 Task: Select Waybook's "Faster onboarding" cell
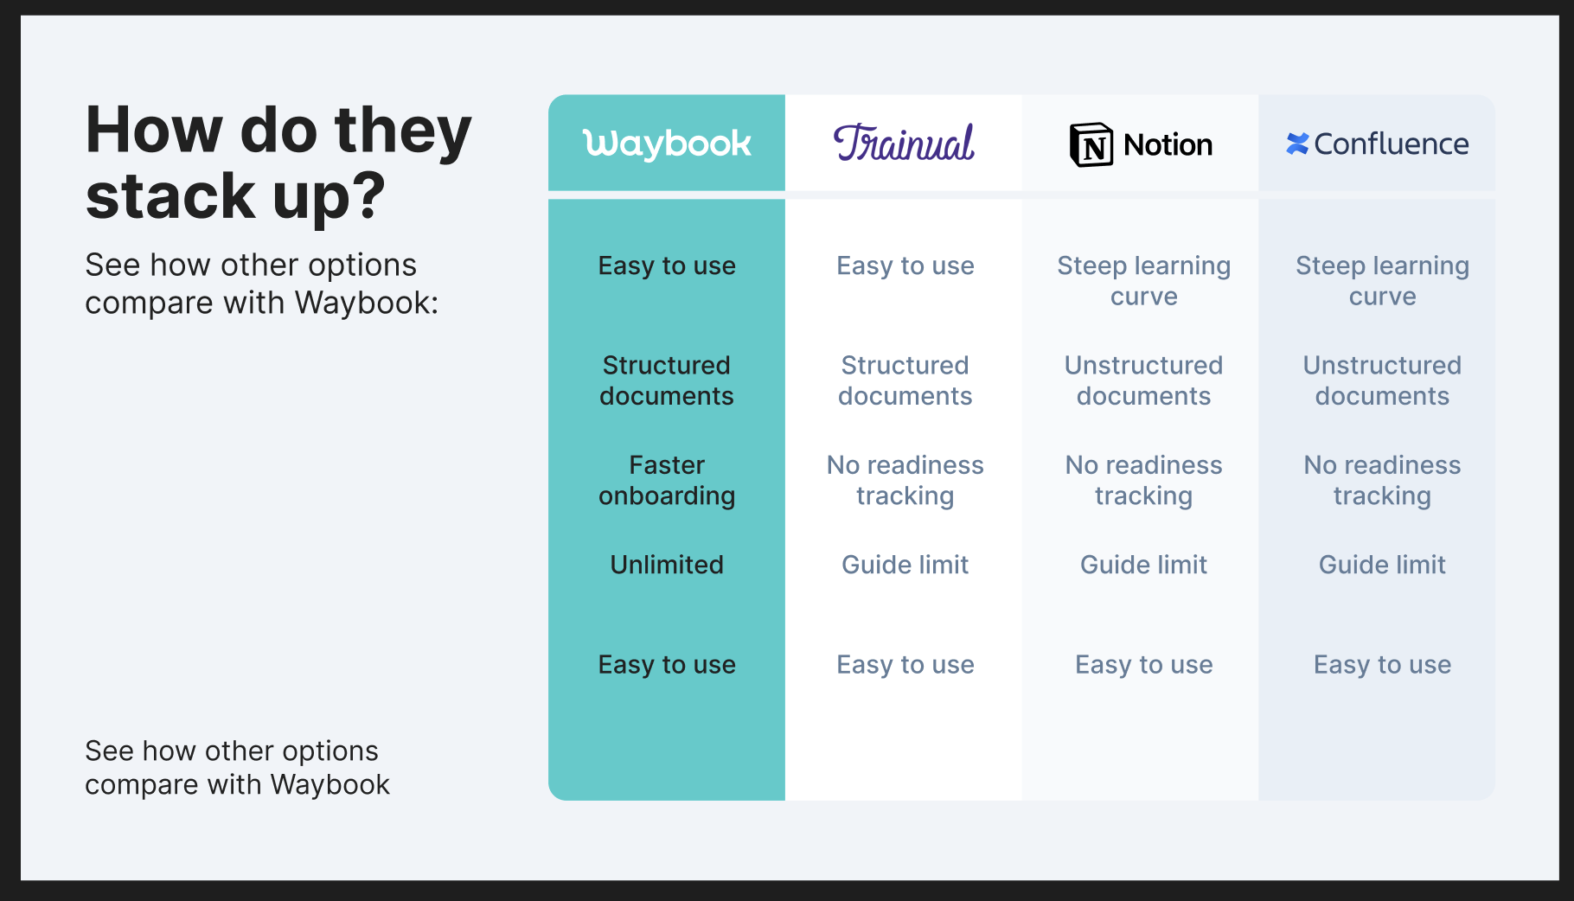click(x=667, y=480)
